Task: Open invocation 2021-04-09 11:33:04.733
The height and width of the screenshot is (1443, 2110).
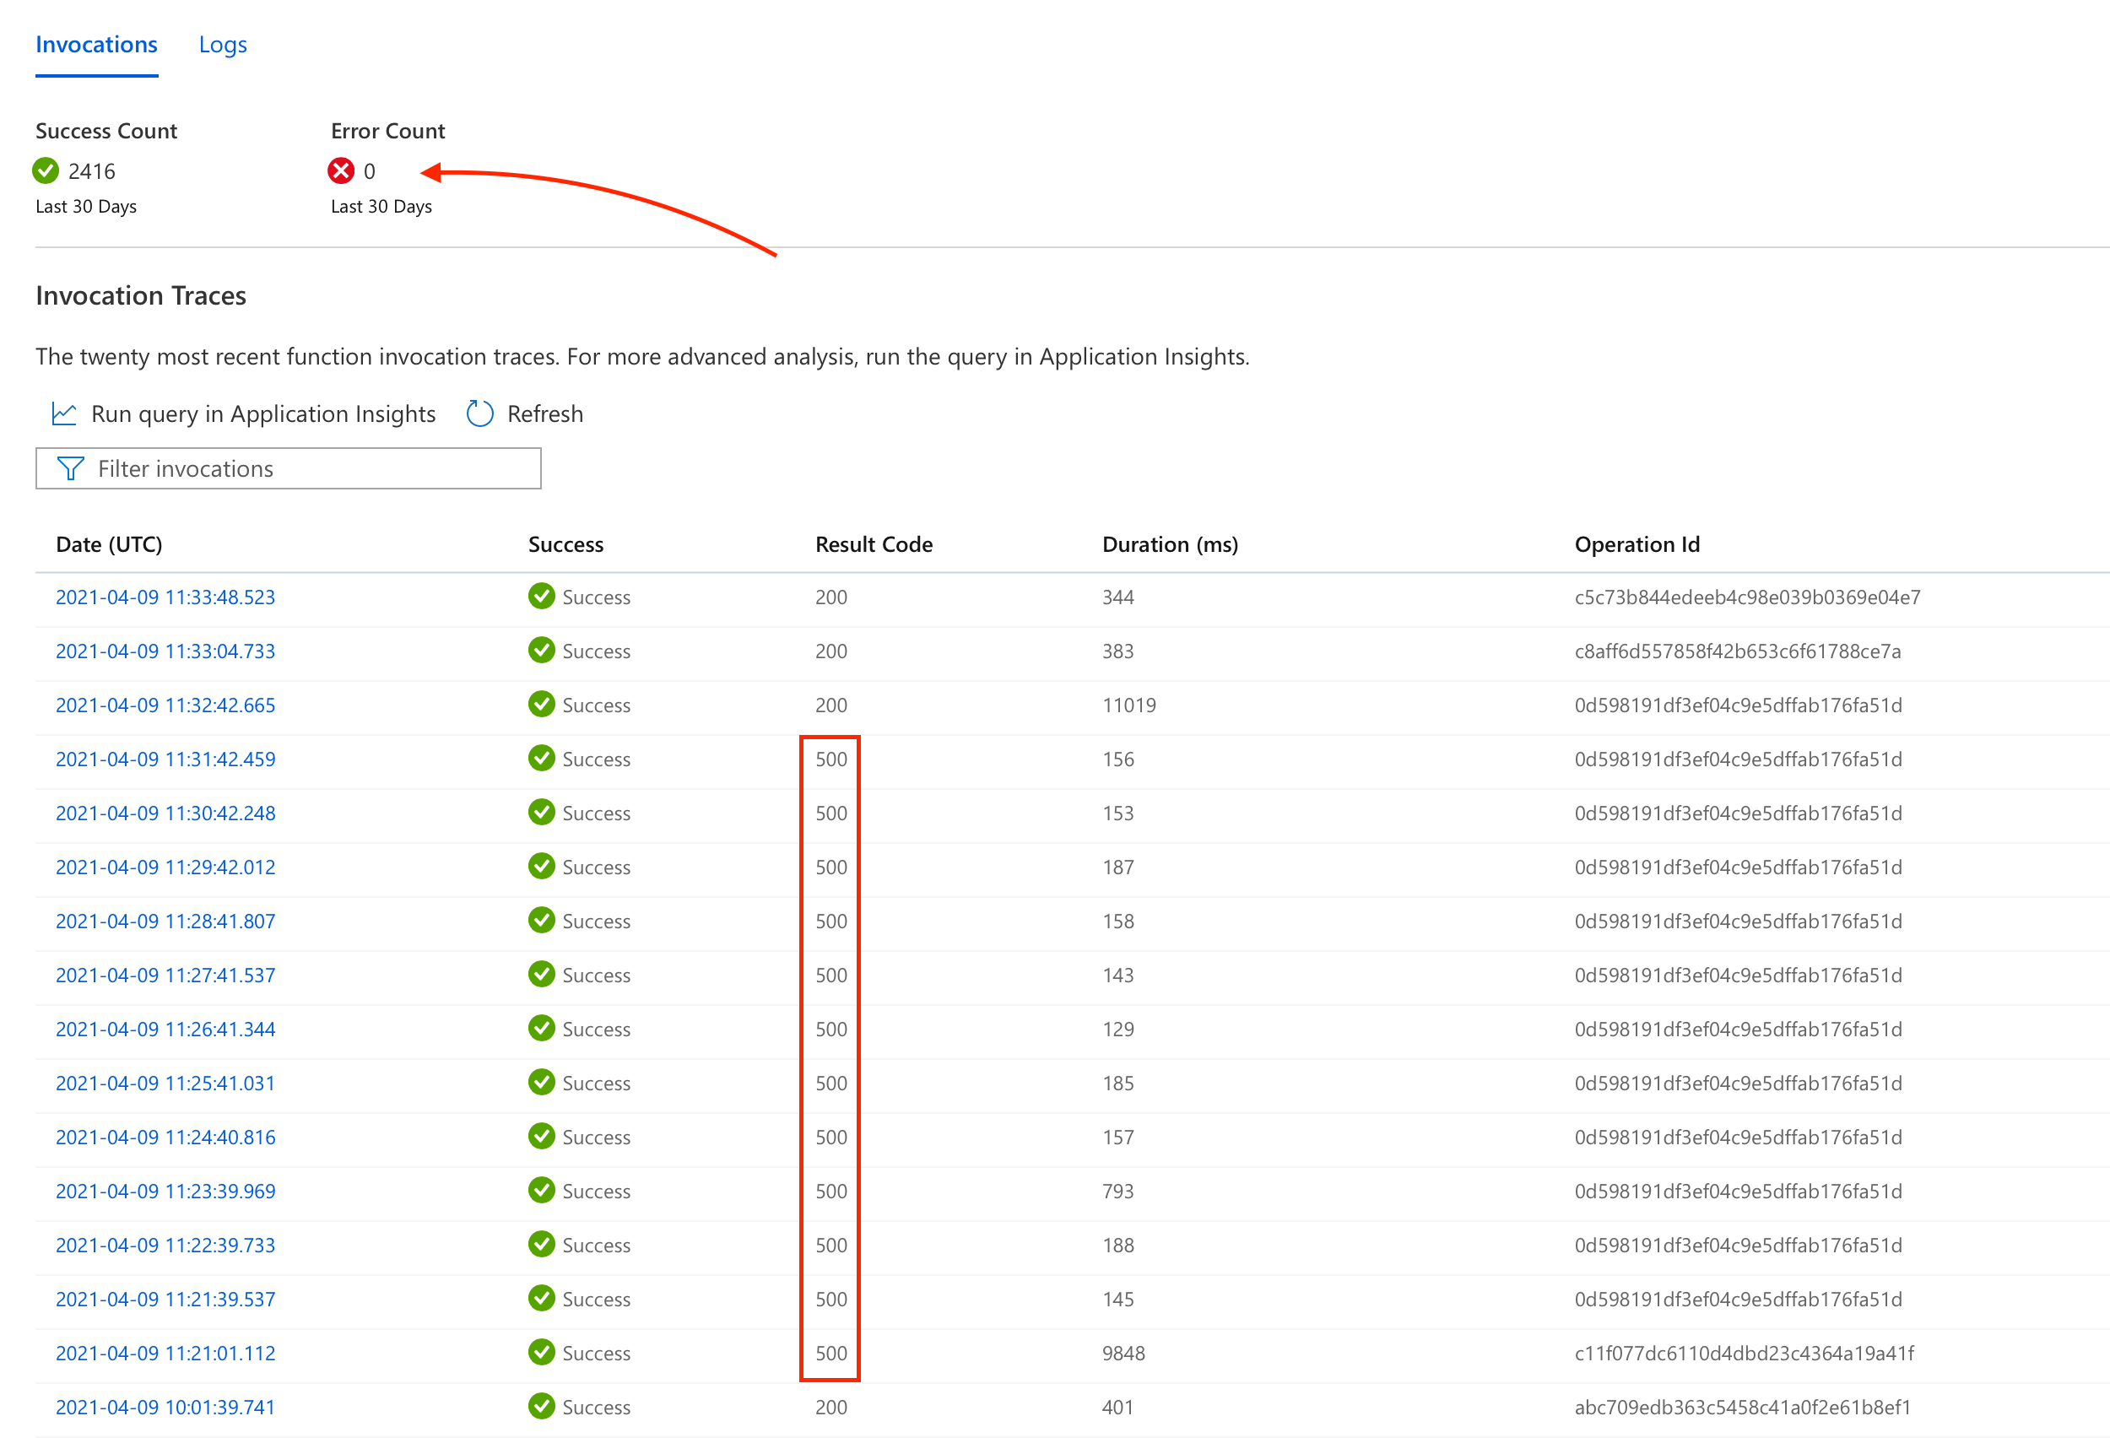Action: (165, 651)
